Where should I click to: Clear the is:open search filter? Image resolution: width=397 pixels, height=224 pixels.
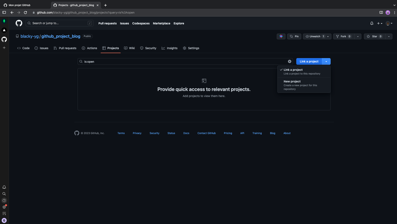click(x=289, y=62)
